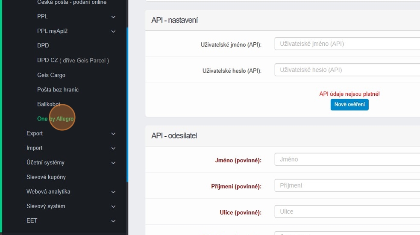Focus the Jméno sender input field
Screen dimensions: 420x235
(347, 159)
